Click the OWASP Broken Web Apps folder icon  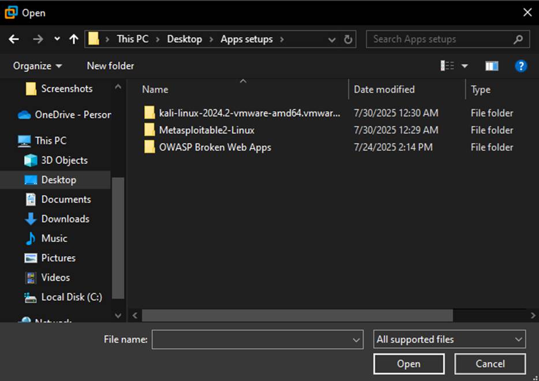149,147
